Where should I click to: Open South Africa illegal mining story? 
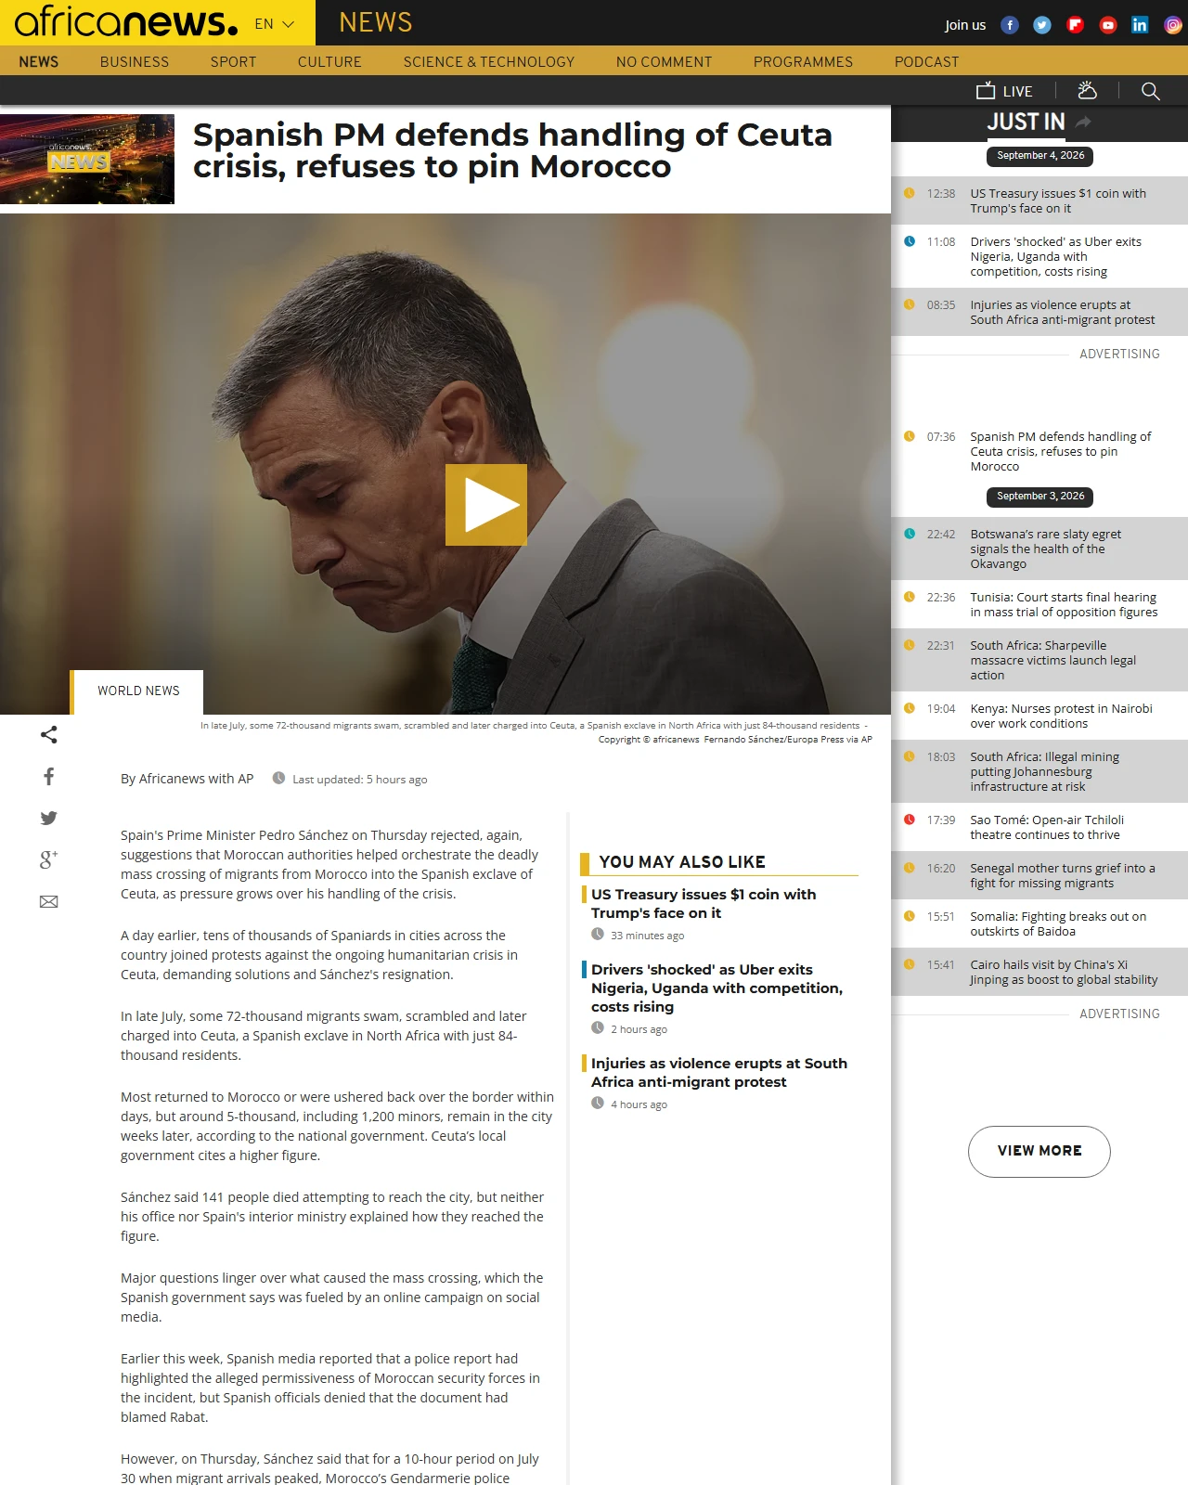coord(1039,771)
